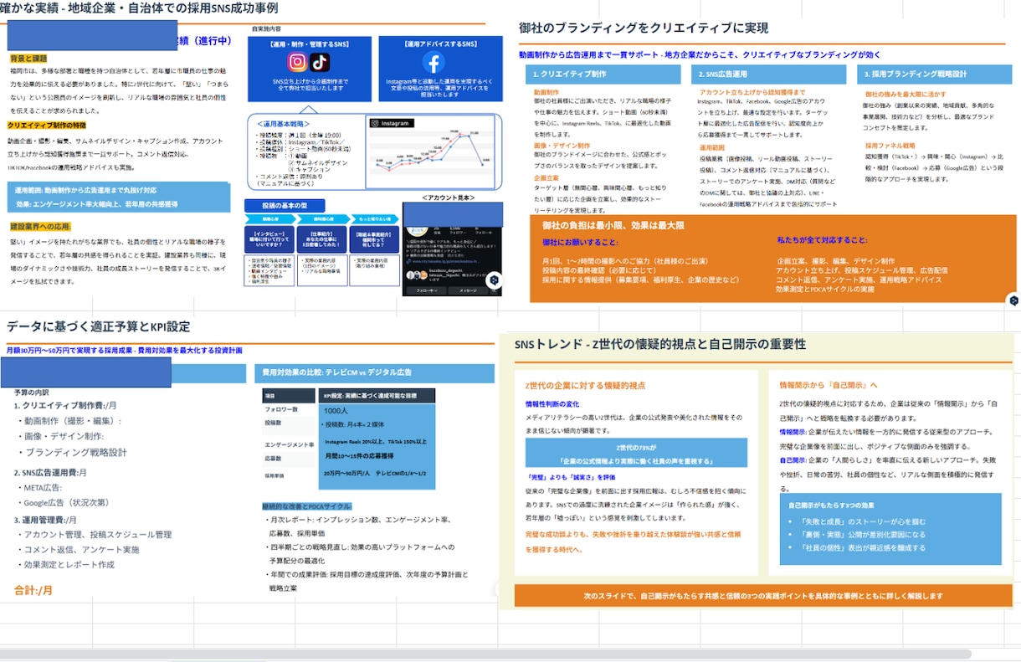Viewport: 1021px width, 662px height.
Task: Click the メッセージ button in the account sample
Action: (467, 290)
